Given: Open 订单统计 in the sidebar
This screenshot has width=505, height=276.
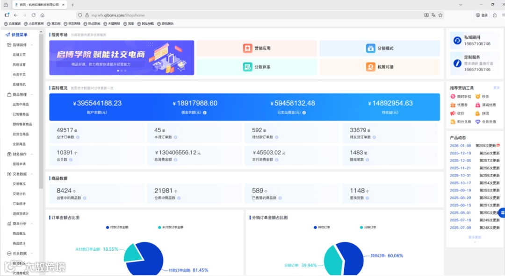Looking at the screenshot, I should pyautogui.click(x=19, y=204).
